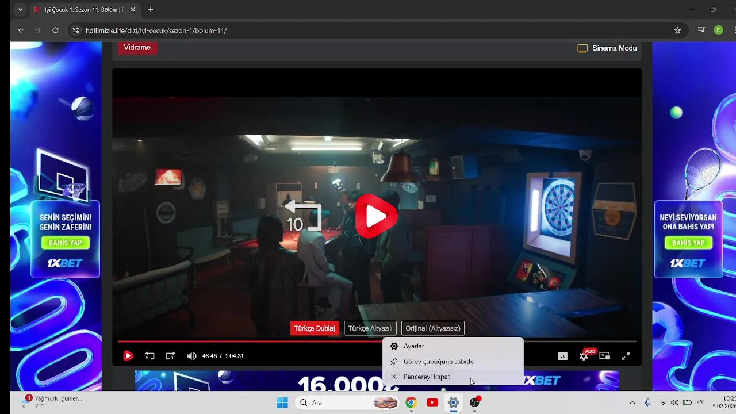This screenshot has width=736, height=414.
Task: Click Görev çubuğuna sabitle menu item
Action: tap(453, 361)
